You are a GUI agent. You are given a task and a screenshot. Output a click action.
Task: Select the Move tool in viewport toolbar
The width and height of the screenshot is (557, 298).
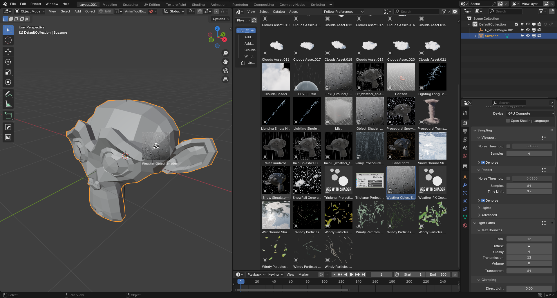tap(8, 52)
